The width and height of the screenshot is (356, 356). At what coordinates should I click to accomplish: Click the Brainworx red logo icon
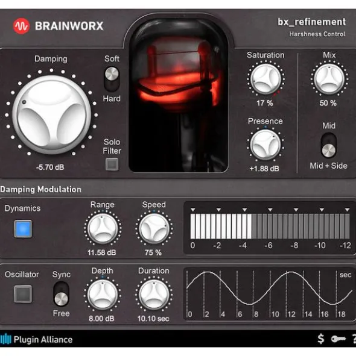[21, 26]
